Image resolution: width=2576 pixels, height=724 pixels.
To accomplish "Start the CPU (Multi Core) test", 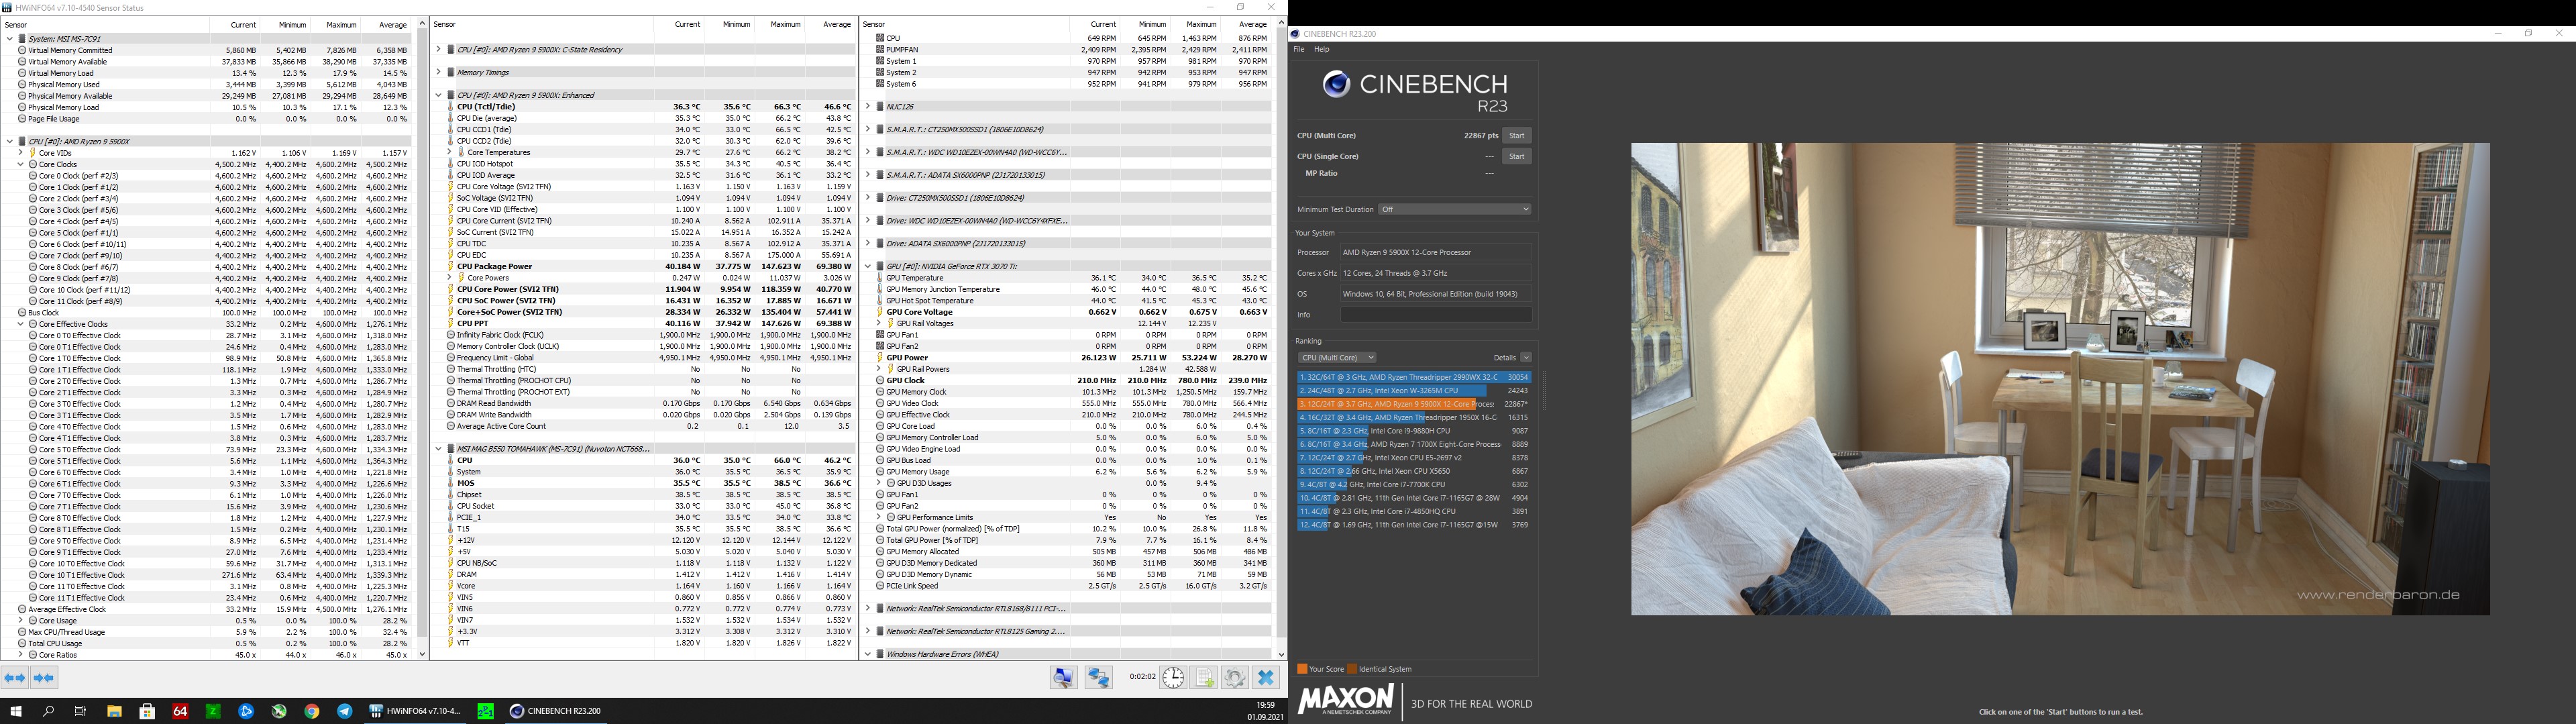I will [x=1516, y=136].
